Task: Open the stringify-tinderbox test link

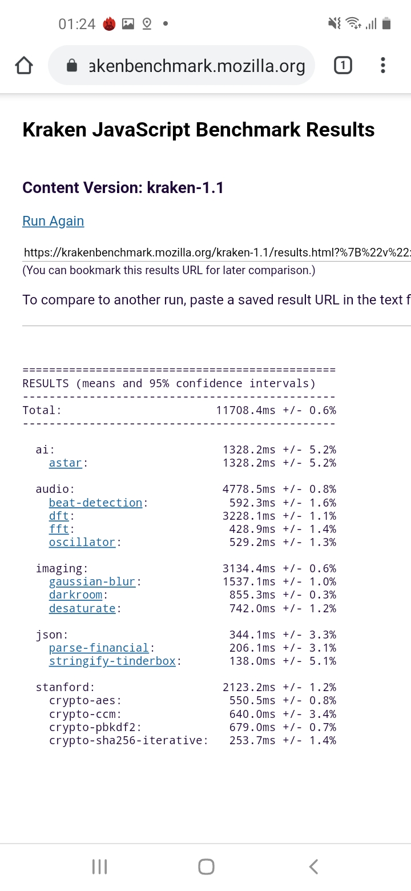Action: (112, 661)
